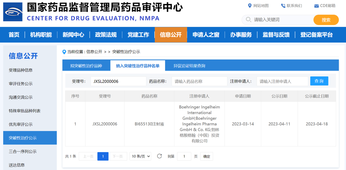
Task: Click the 确定 page jump button
Action: [x=206, y=156]
